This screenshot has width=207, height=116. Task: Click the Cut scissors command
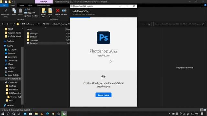click(x=27, y=9)
